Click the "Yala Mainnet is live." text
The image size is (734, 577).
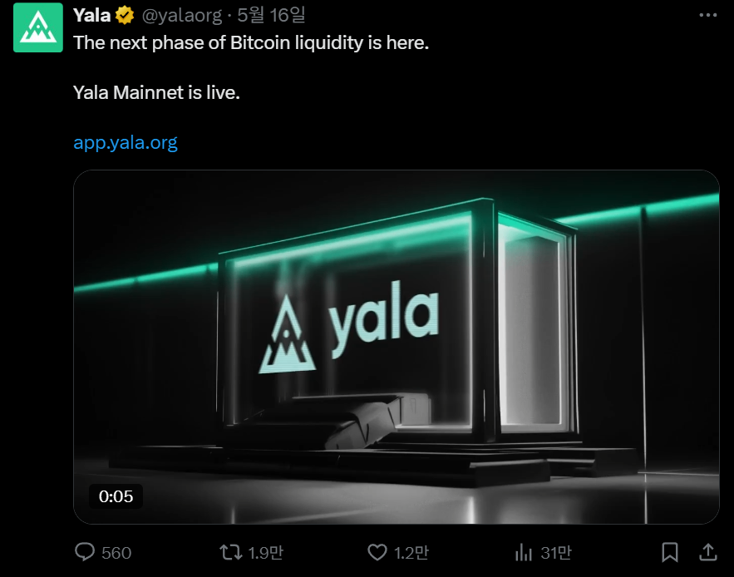(x=156, y=92)
